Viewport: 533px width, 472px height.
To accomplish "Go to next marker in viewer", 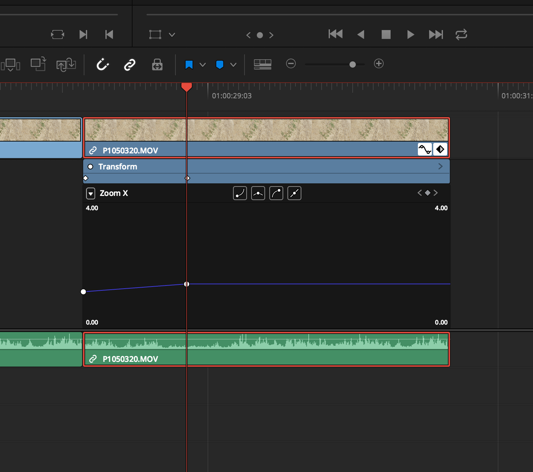I will 271,35.
